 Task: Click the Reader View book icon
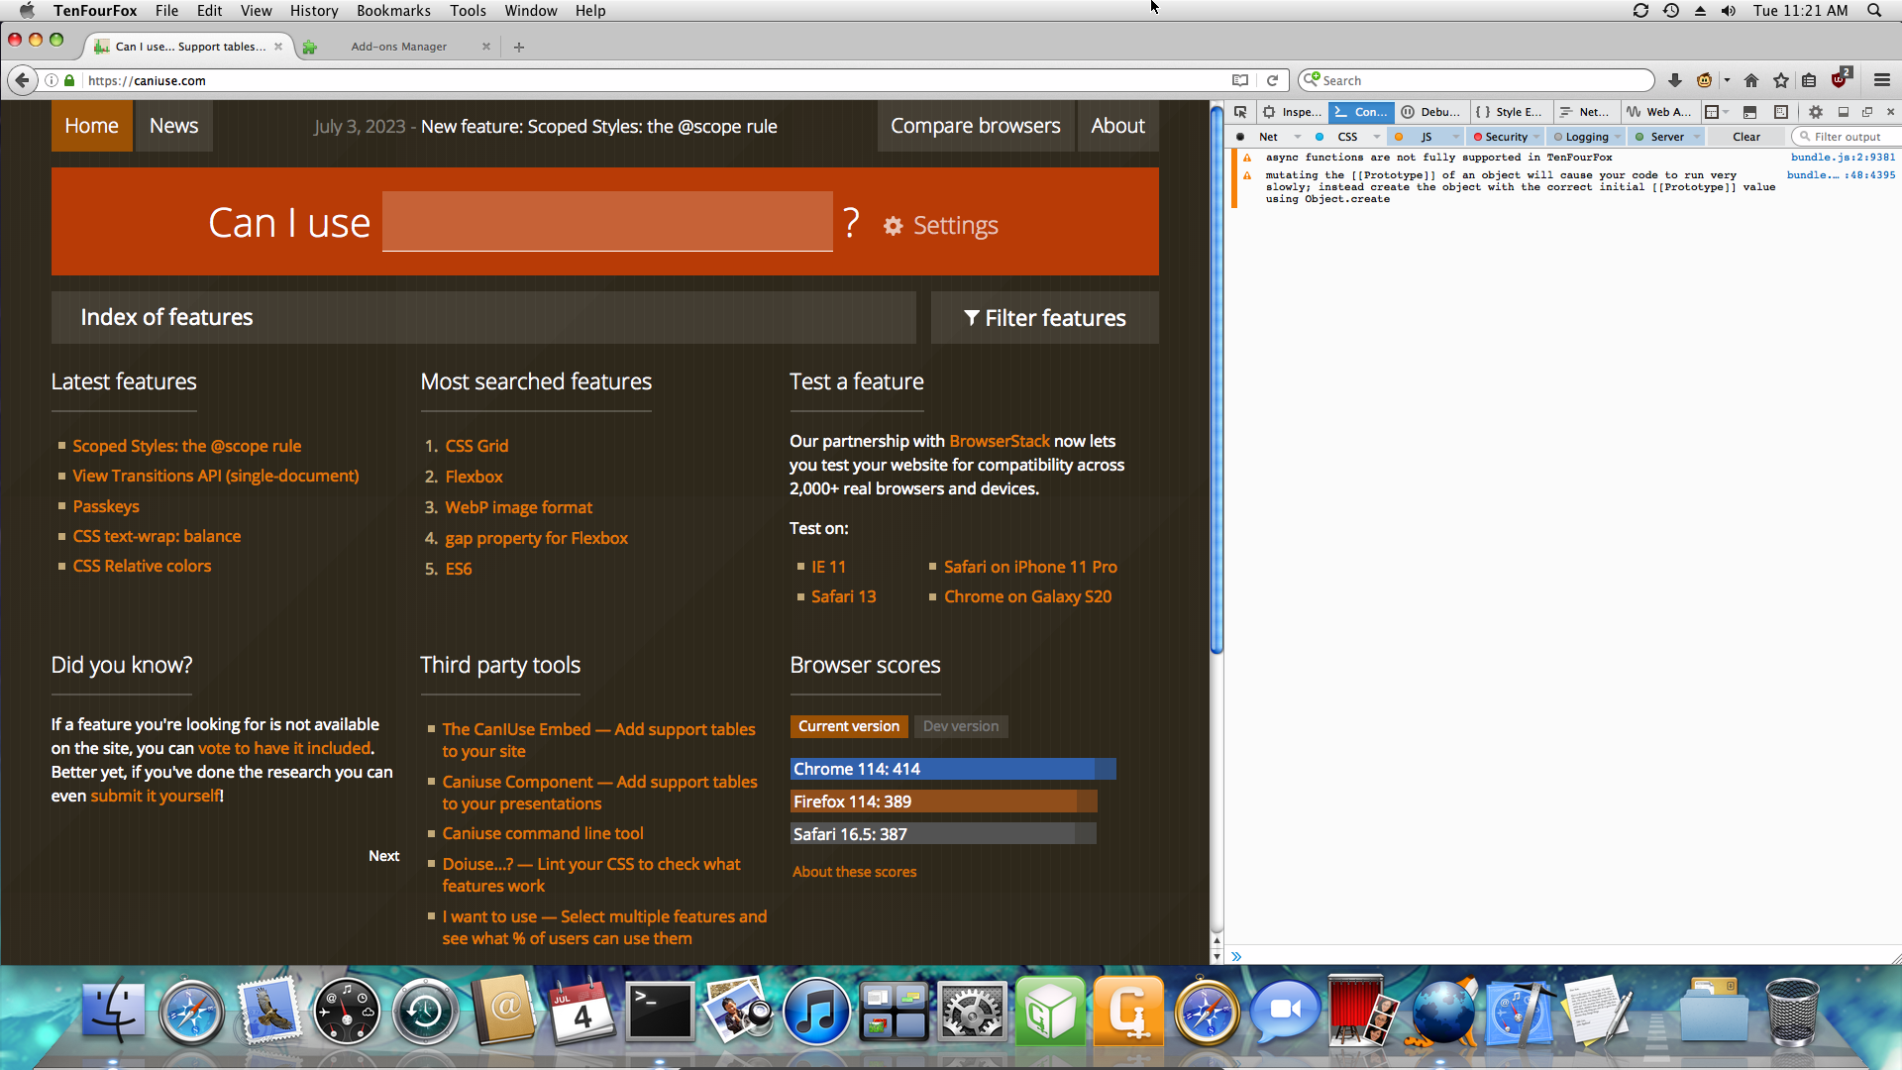[x=1239, y=80]
